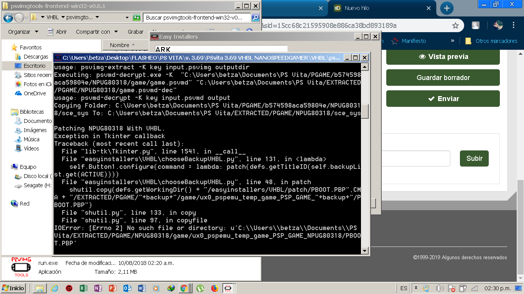Open a new Chrome tab
This screenshot has width=524, height=294.
(x=447, y=8)
